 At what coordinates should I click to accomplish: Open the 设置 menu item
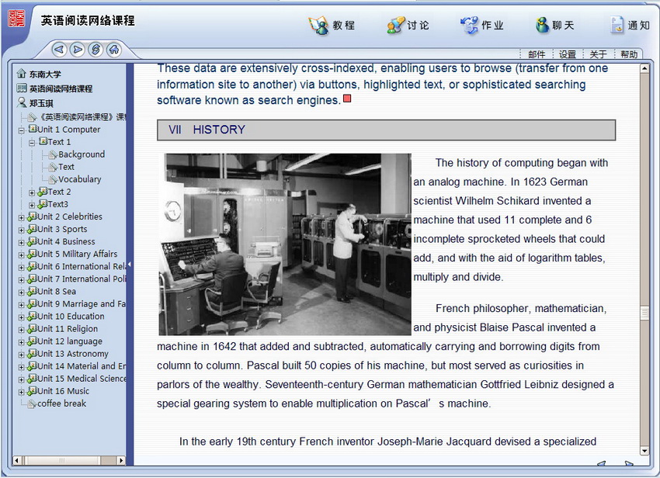pos(568,54)
